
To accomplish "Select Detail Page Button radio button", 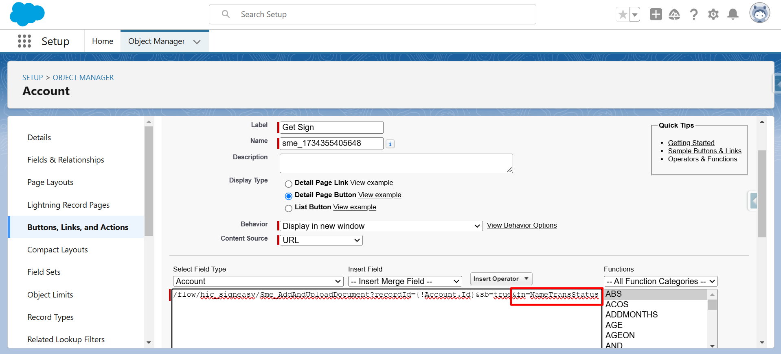I will (289, 196).
